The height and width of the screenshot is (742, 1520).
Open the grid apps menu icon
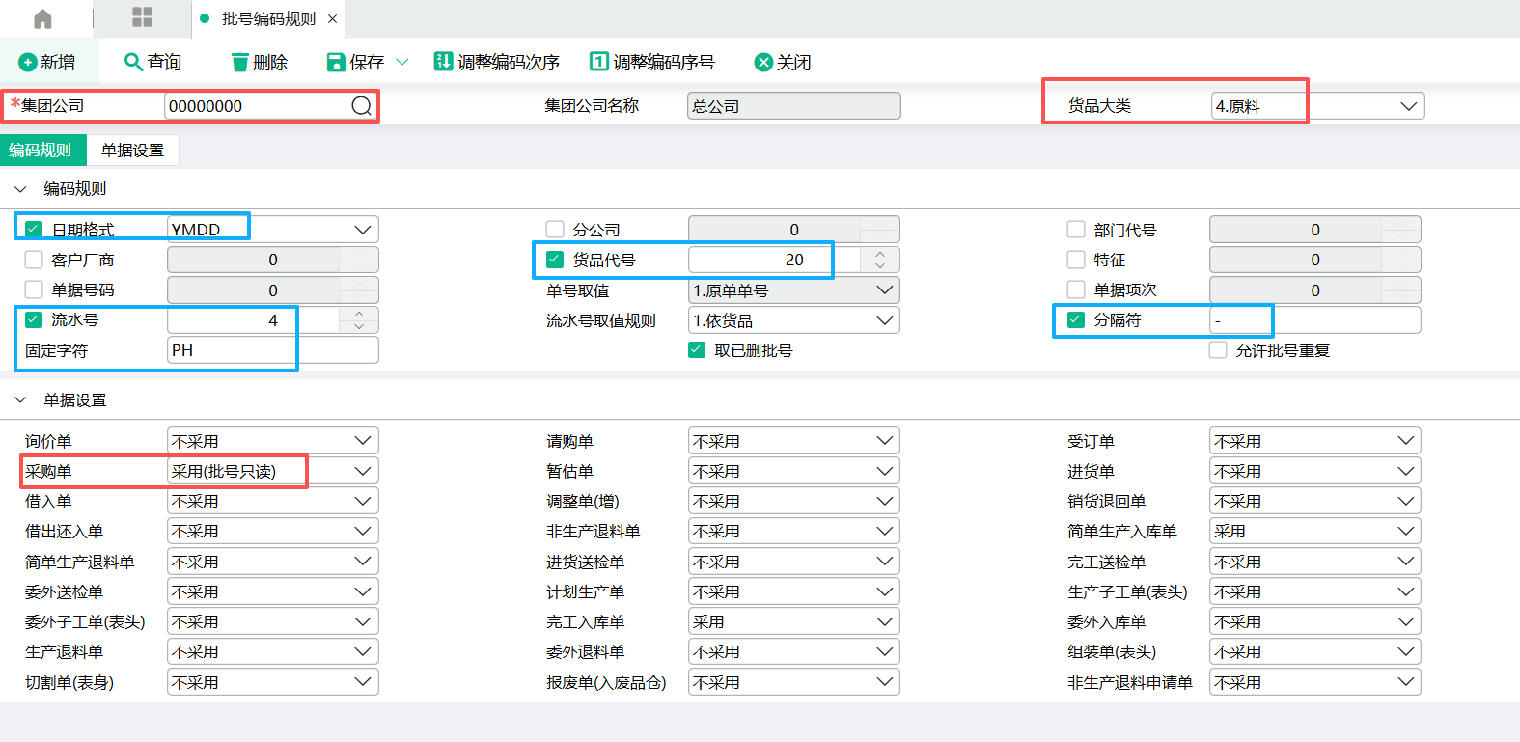[x=143, y=17]
